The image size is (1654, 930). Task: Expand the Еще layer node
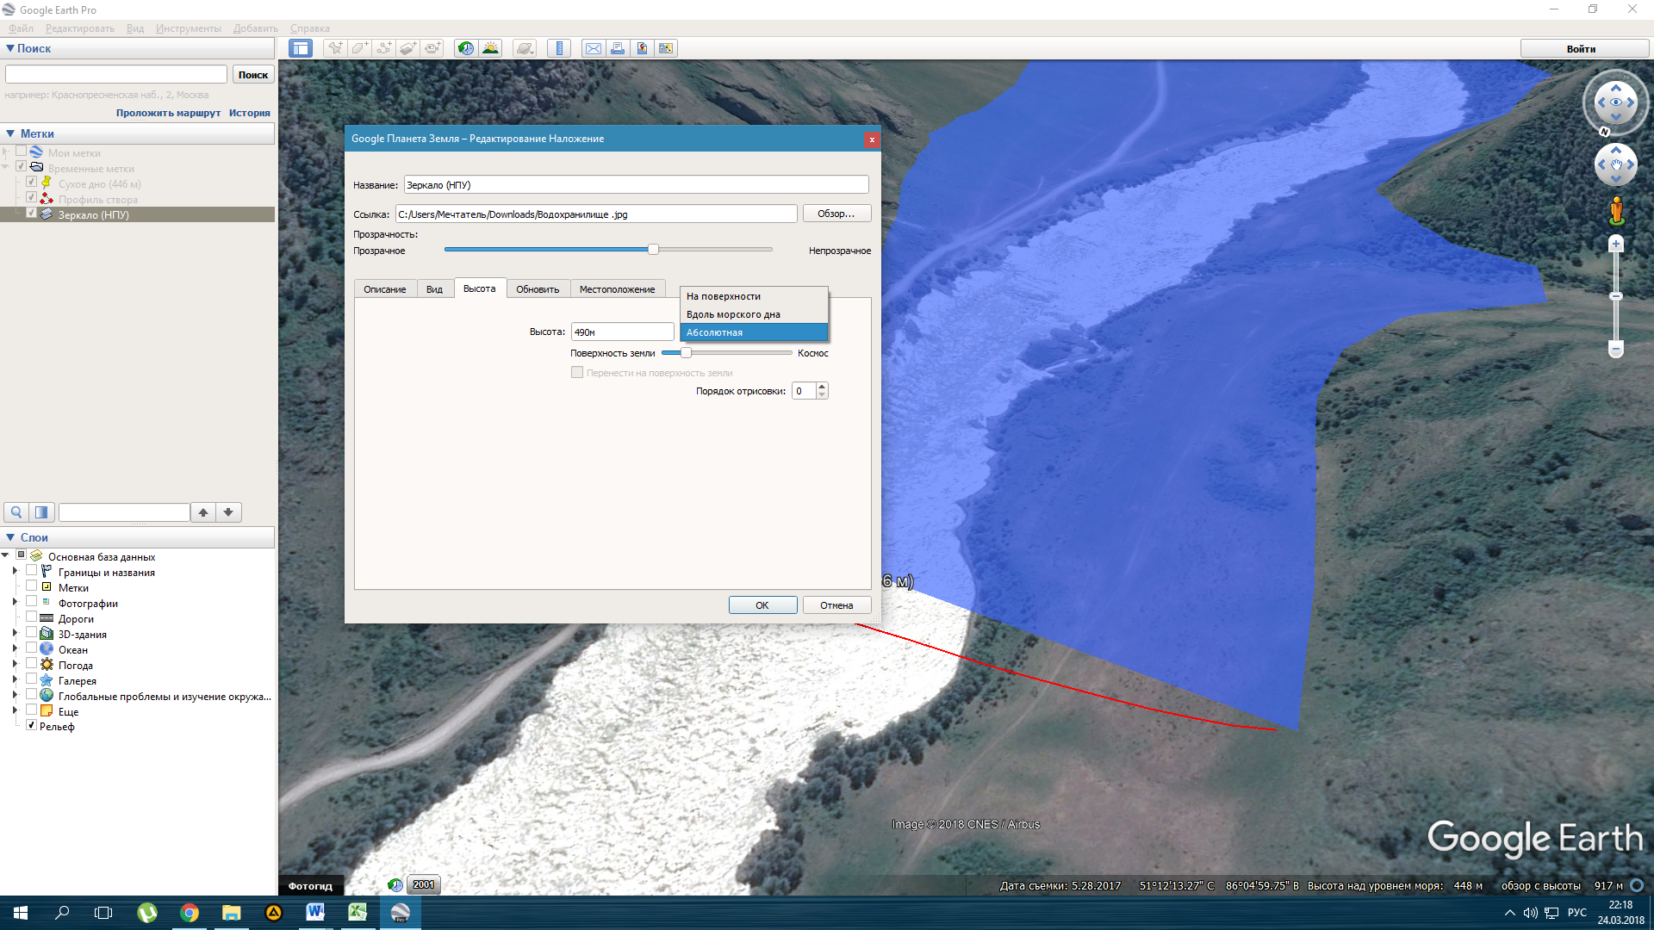(x=15, y=710)
